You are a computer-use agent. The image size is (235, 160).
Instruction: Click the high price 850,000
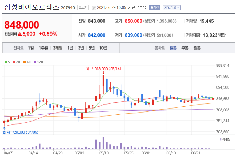[x=133, y=21]
